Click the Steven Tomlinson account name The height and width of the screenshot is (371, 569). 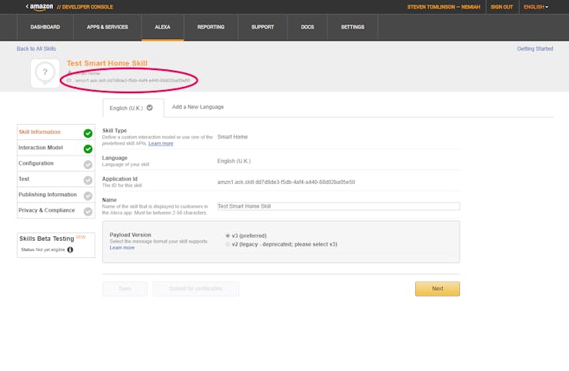[x=444, y=7]
